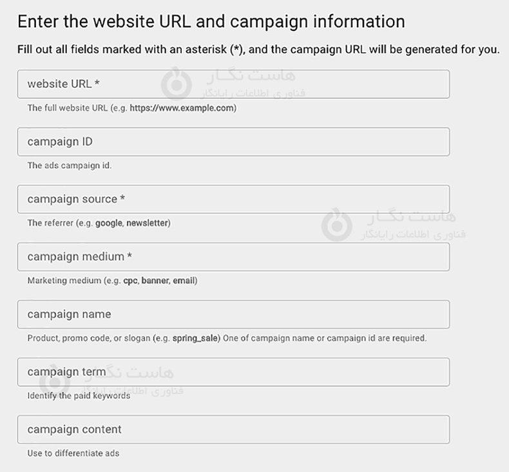Viewport: 509px width, 472px height.
Task: Click the spring_sale example in the name hint
Action: click(x=197, y=338)
